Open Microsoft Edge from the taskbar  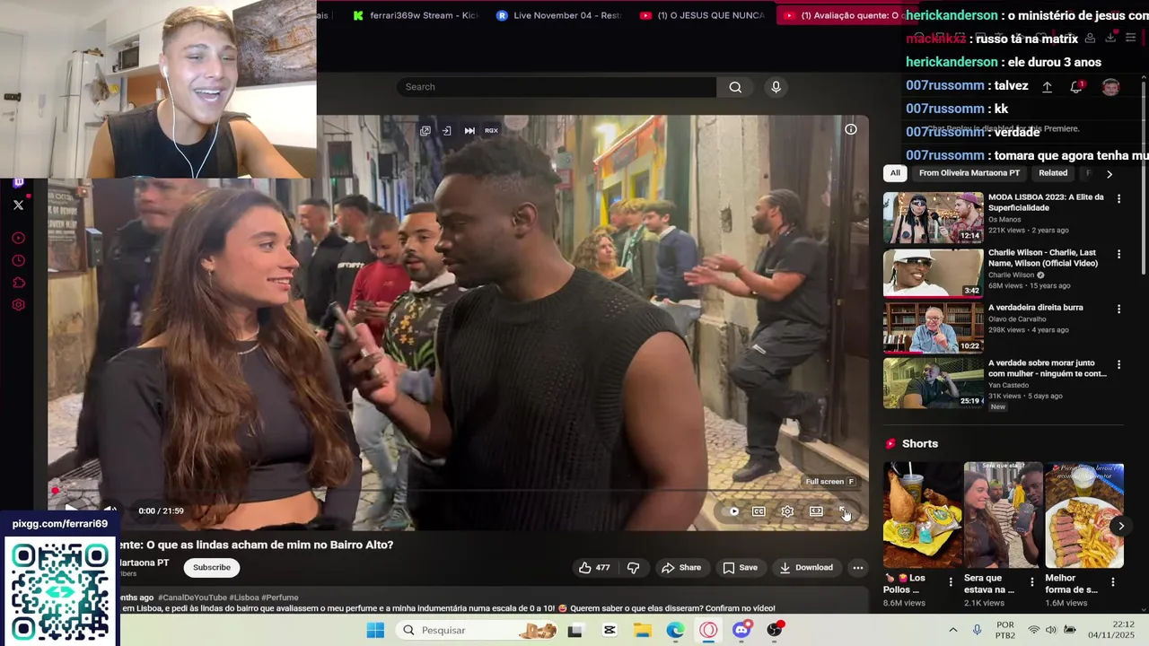tap(675, 630)
